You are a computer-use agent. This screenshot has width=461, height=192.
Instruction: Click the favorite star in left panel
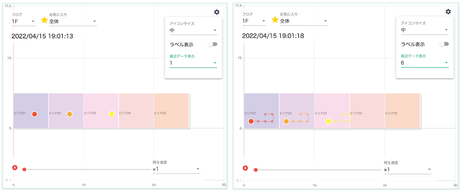(x=45, y=20)
